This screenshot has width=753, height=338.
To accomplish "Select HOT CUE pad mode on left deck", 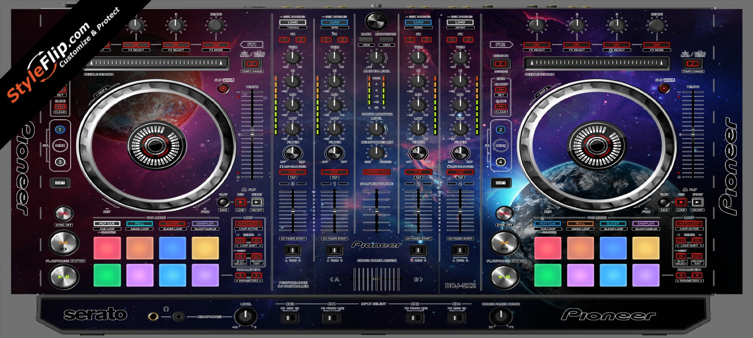I will coord(107,223).
